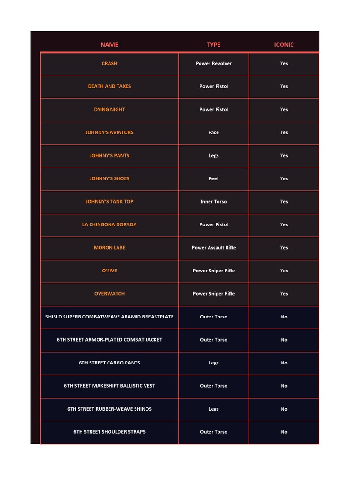Select the OVERWATCH name cell

109,293
